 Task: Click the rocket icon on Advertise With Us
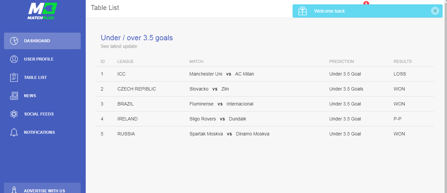pyautogui.click(x=14, y=190)
